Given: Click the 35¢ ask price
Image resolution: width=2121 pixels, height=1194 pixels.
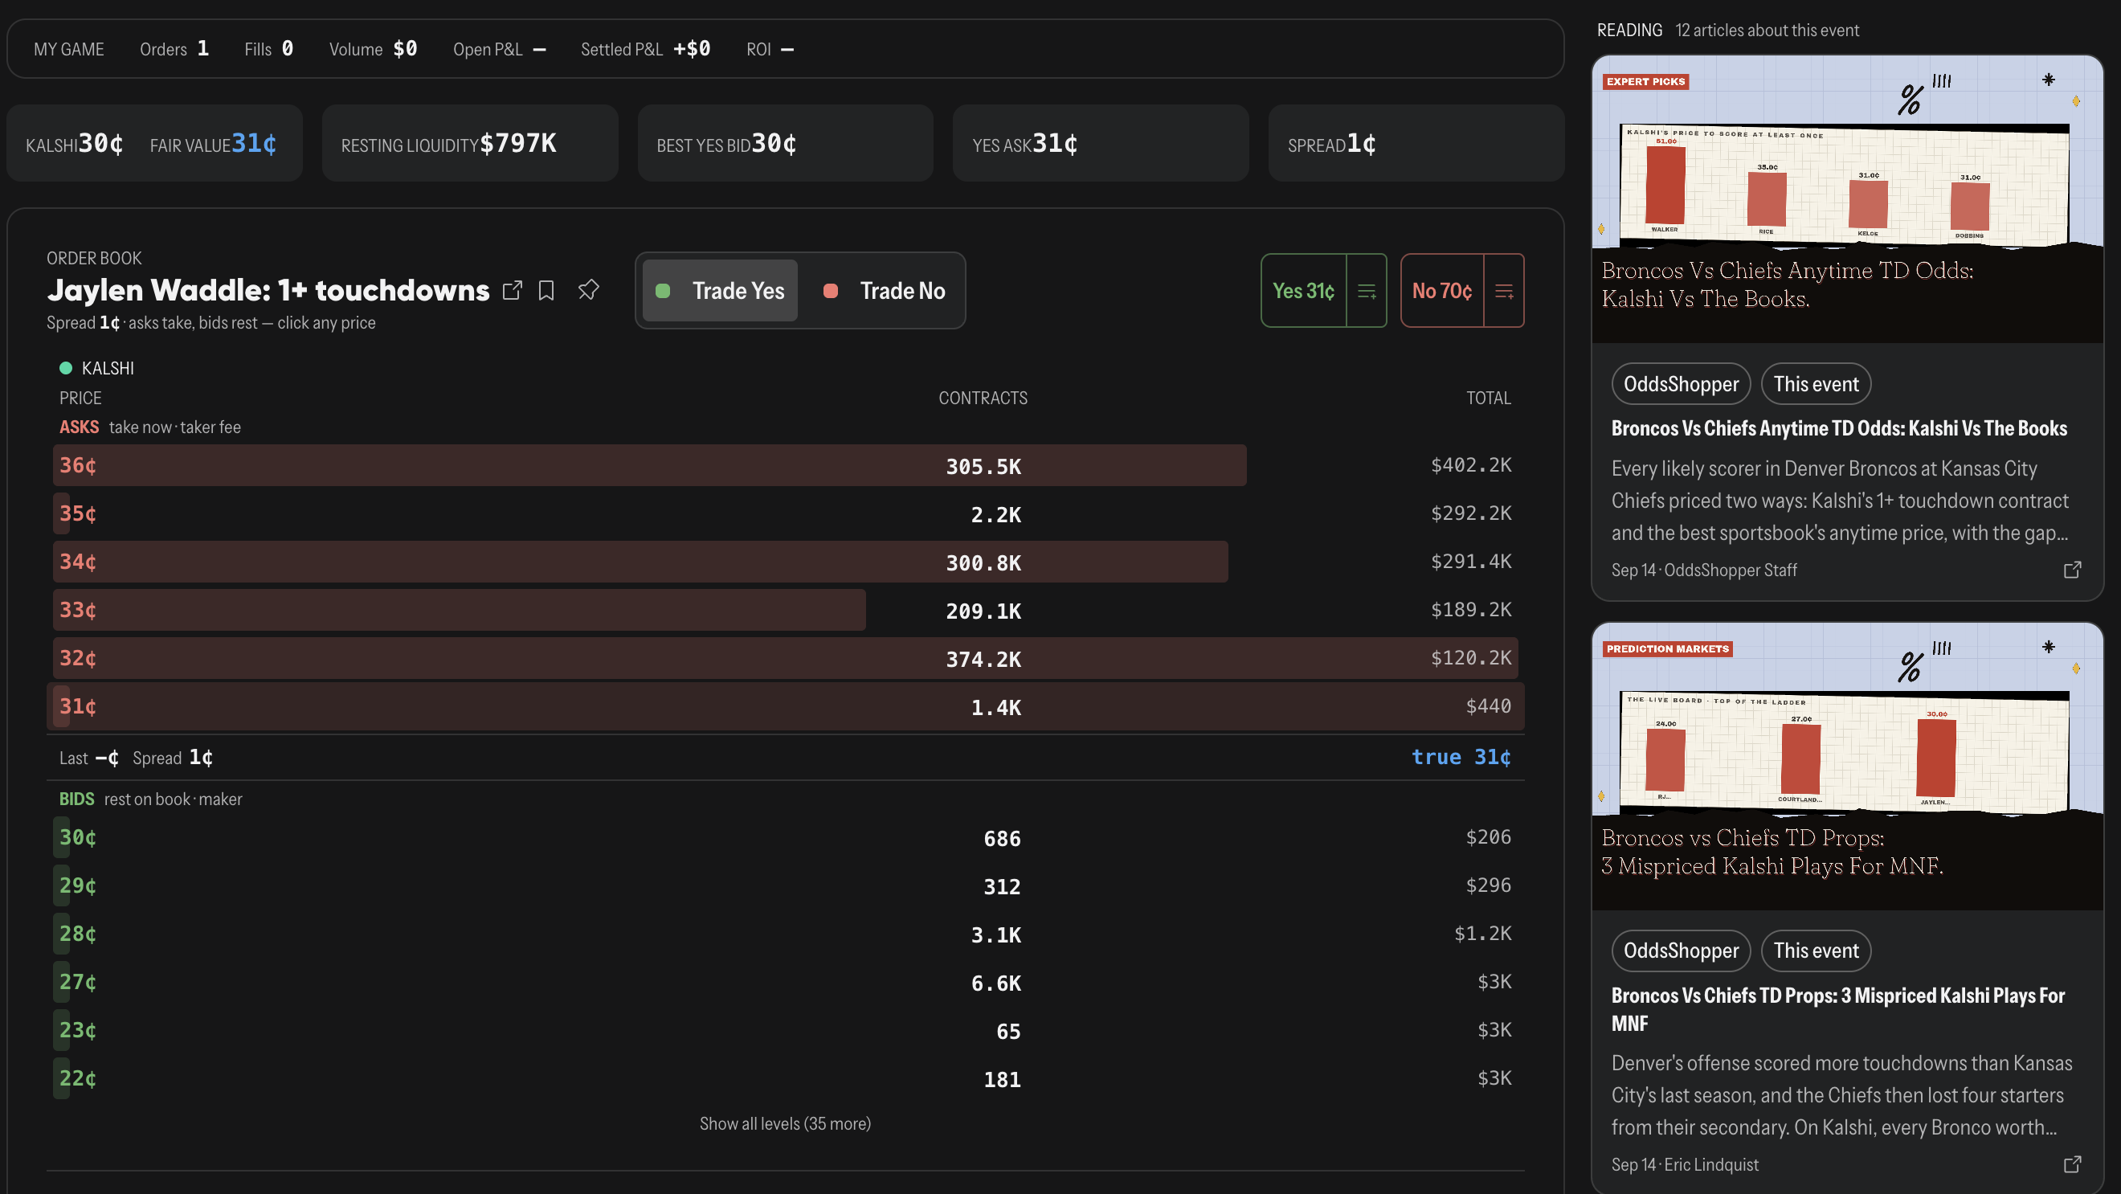Looking at the screenshot, I should pos(77,513).
